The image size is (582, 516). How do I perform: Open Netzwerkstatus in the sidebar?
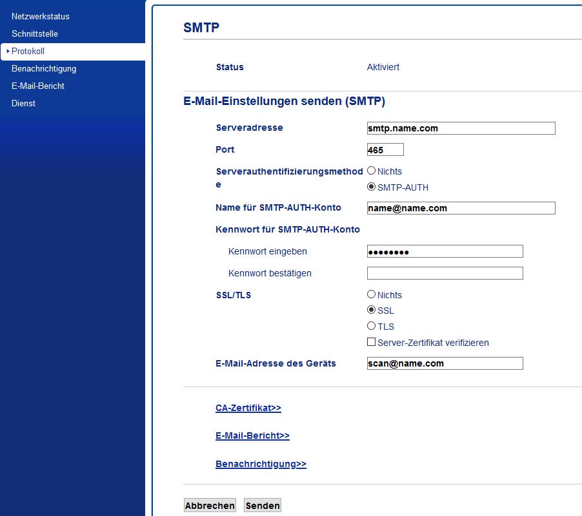[41, 16]
